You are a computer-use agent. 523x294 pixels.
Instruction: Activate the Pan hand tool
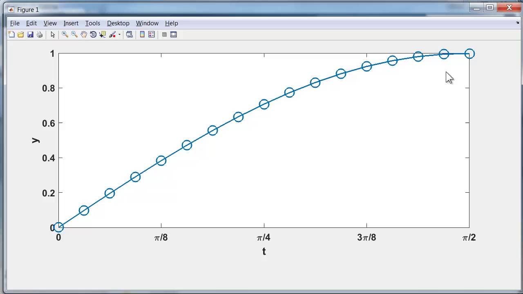tap(84, 35)
